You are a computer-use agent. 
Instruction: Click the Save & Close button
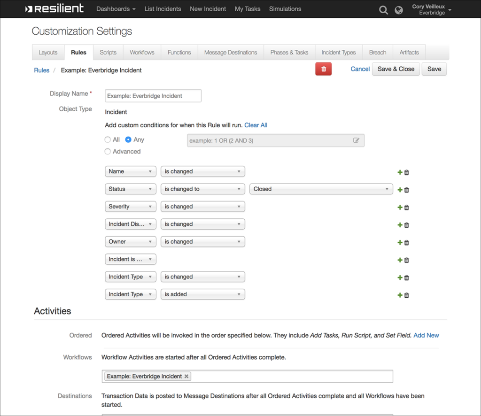tap(396, 69)
